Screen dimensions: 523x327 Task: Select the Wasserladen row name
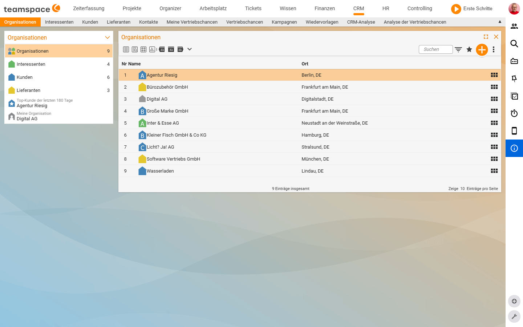point(160,171)
